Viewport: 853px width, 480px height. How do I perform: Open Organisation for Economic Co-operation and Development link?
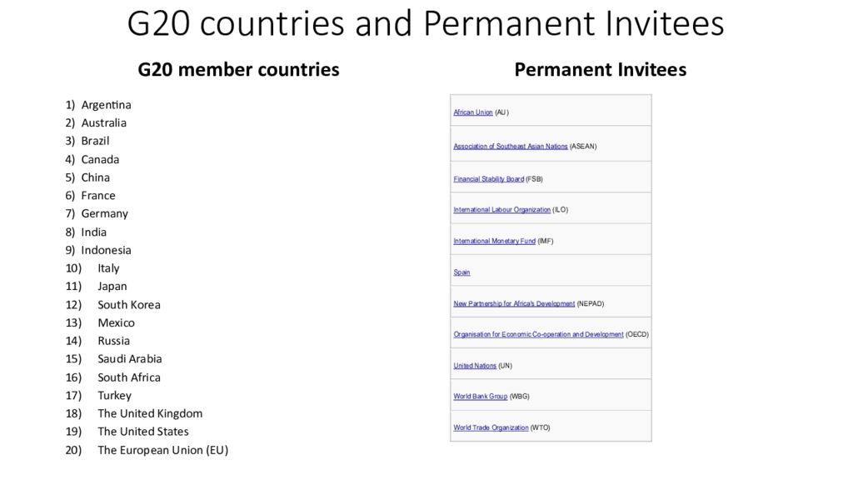[539, 335]
